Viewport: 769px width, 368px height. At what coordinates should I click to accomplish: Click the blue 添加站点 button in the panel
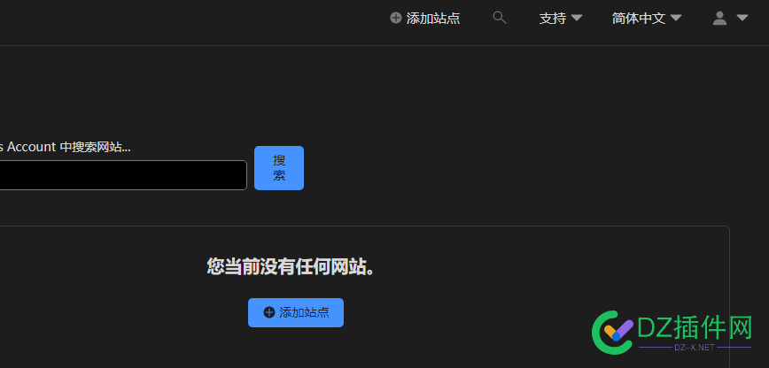click(x=296, y=312)
